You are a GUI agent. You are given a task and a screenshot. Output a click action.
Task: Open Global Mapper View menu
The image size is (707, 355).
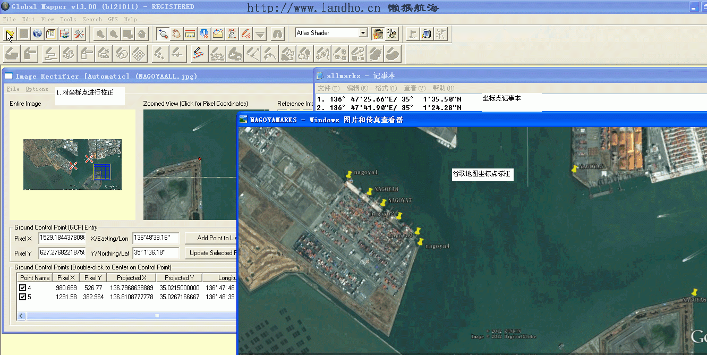[48, 19]
